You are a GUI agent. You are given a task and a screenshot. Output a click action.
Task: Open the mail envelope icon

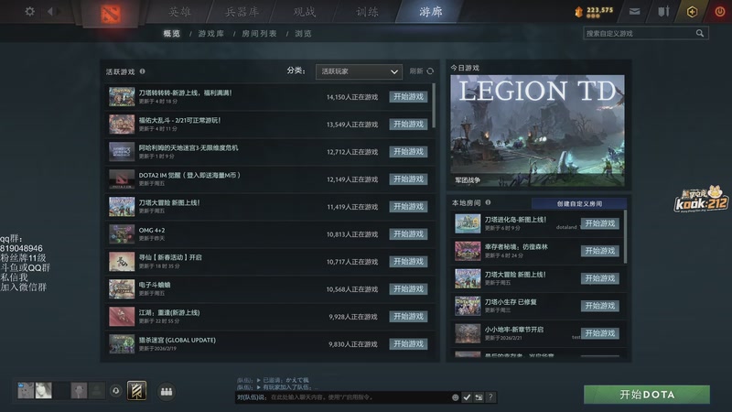(634, 12)
